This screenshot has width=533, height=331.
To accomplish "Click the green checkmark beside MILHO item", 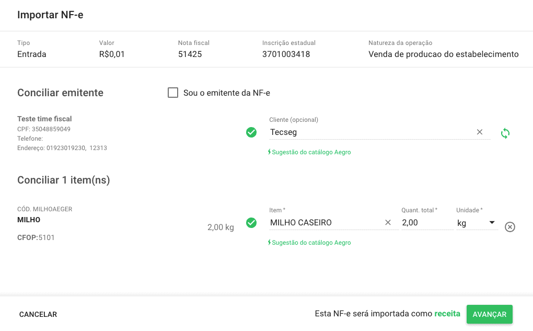I will [251, 223].
